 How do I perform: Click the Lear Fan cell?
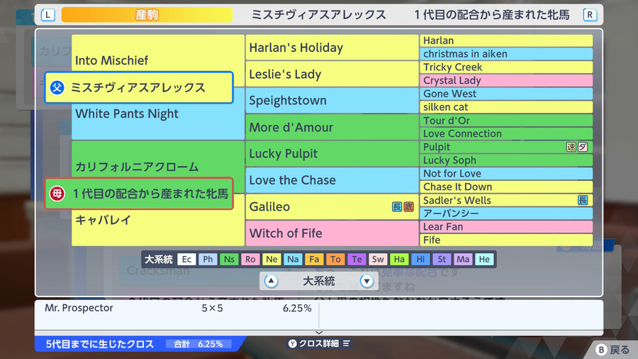tap(506, 227)
